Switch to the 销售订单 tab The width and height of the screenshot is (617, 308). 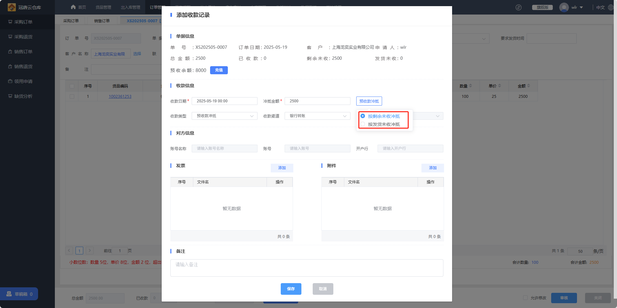click(102, 21)
